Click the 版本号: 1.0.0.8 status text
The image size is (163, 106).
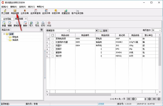point(124,104)
